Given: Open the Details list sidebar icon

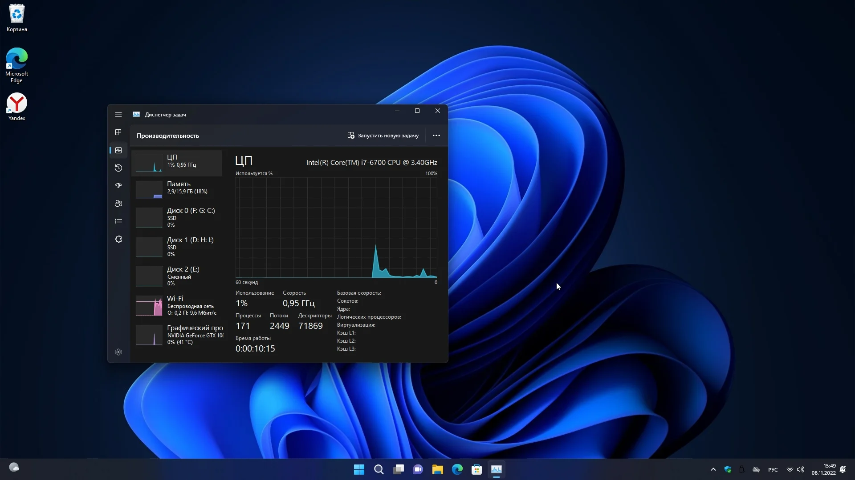Looking at the screenshot, I should click(x=118, y=221).
